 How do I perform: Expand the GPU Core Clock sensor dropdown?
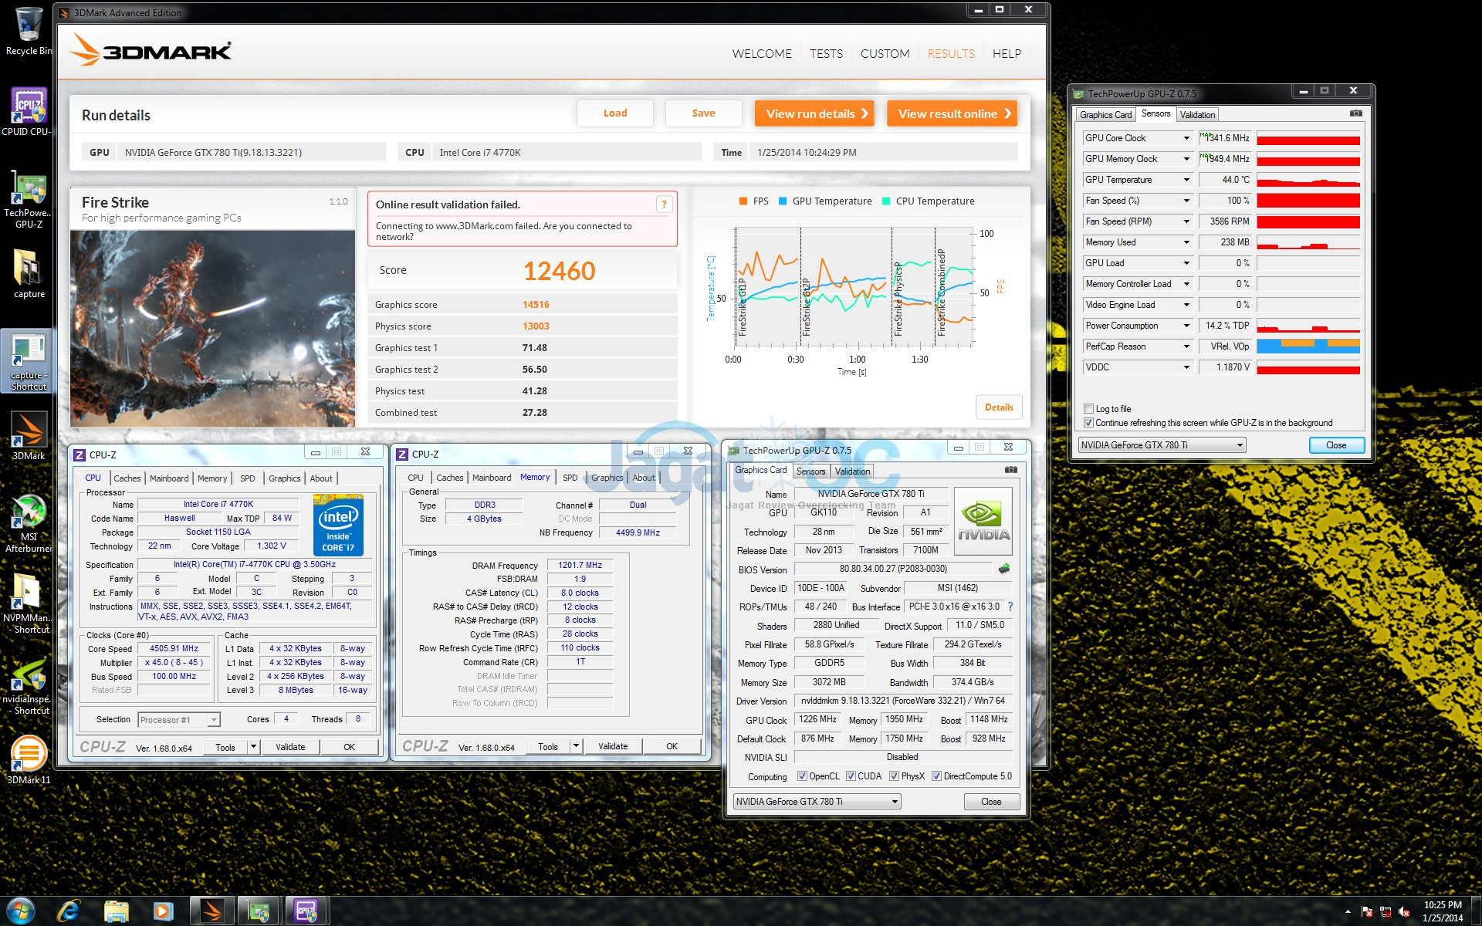tap(1186, 138)
